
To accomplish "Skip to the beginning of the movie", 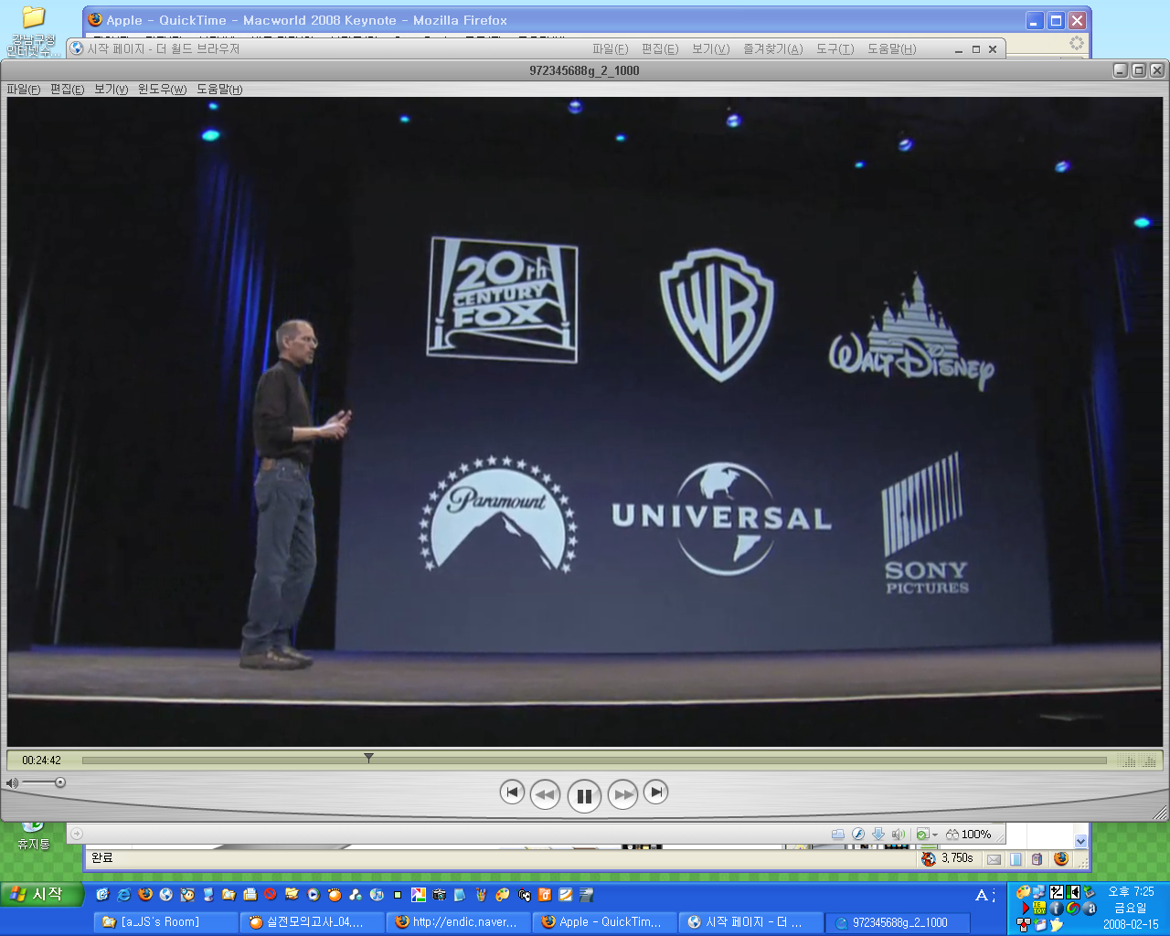I will (512, 792).
